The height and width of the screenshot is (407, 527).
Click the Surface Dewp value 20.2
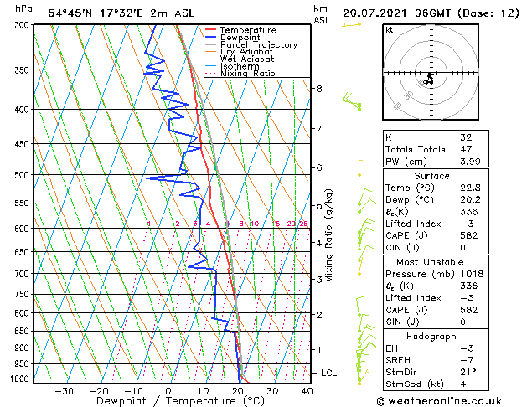(470, 199)
